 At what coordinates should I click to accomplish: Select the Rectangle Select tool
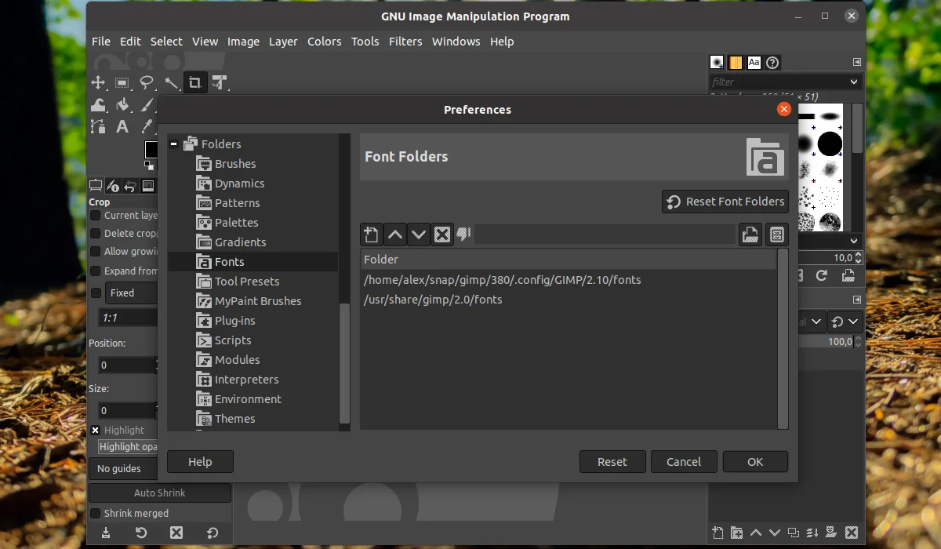click(x=122, y=82)
